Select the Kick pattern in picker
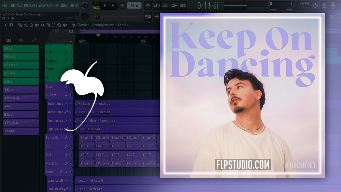 (21, 49)
